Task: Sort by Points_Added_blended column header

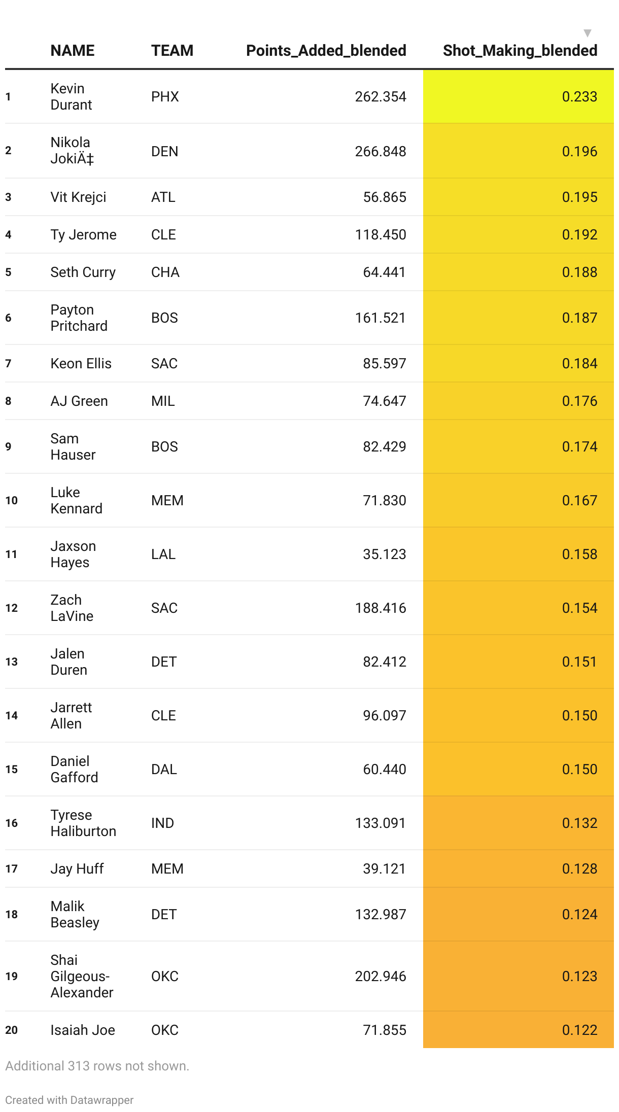Action: point(326,51)
